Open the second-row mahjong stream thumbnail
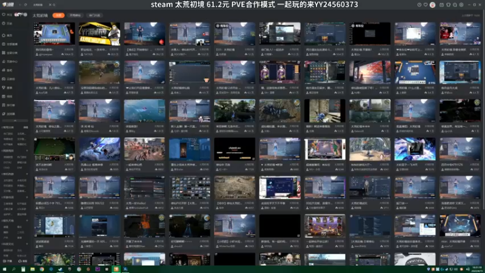This screenshot has width=485, height=273. click(415, 72)
